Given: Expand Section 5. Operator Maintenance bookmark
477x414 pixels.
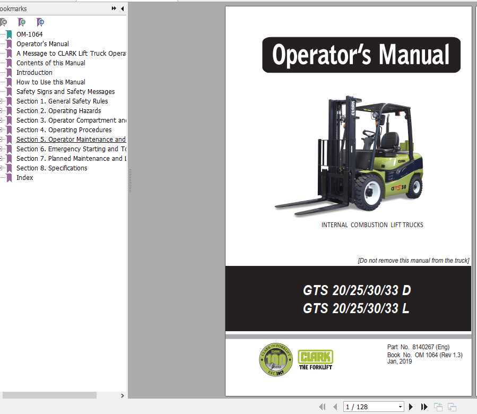Looking at the screenshot, I should [x=1, y=140].
